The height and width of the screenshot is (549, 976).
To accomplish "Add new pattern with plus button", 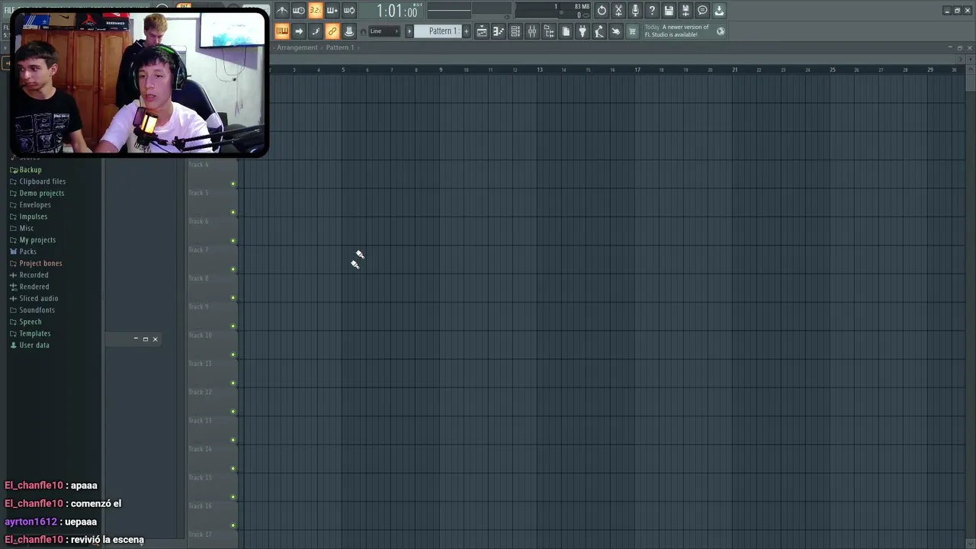I will click(467, 31).
